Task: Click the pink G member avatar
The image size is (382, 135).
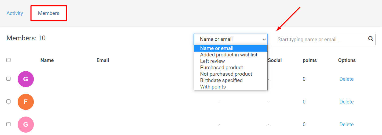Action: pyautogui.click(x=26, y=125)
